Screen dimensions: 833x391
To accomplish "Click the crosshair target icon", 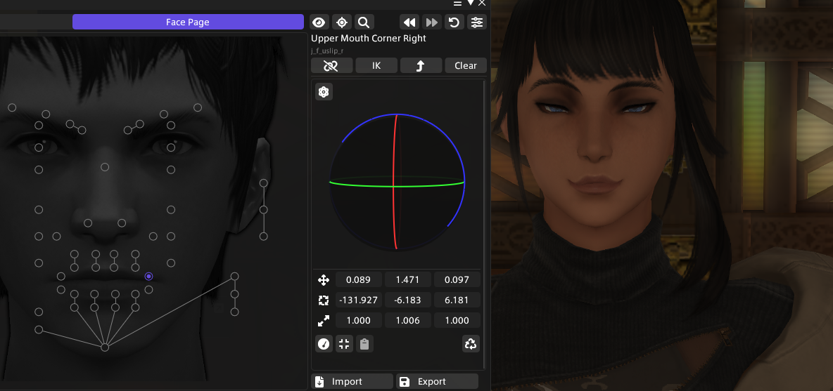I will click(342, 22).
